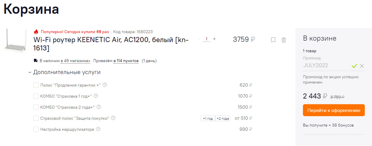Clear promo code with the X icon

[x=361, y=66]
